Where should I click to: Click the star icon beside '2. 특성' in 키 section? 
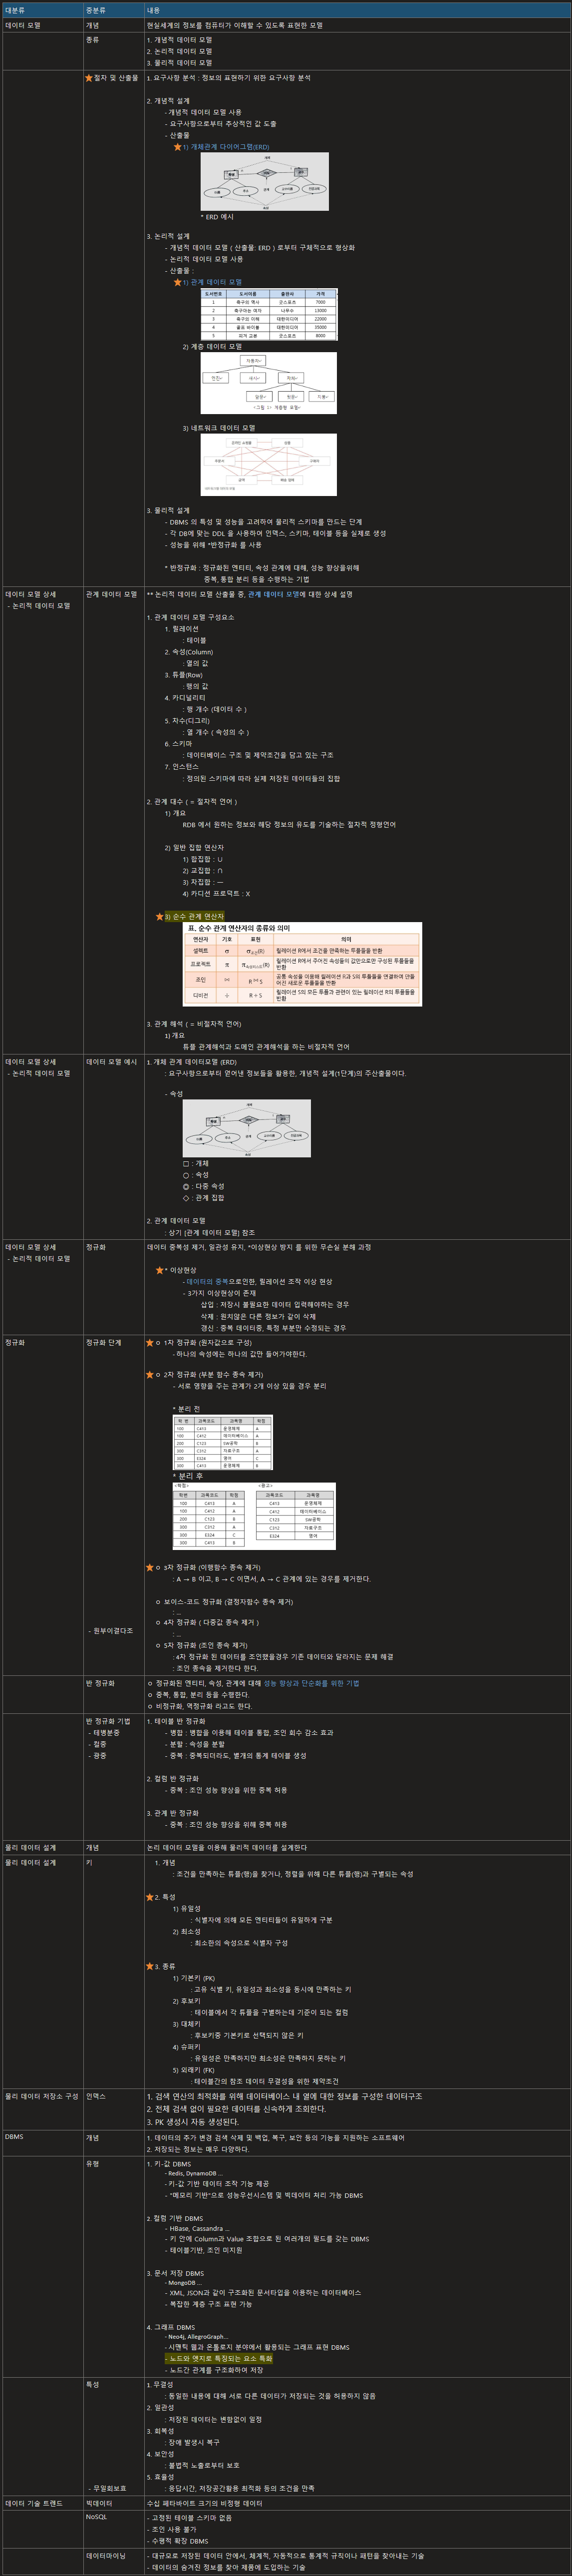pyautogui.click(x=150, y=1897)
